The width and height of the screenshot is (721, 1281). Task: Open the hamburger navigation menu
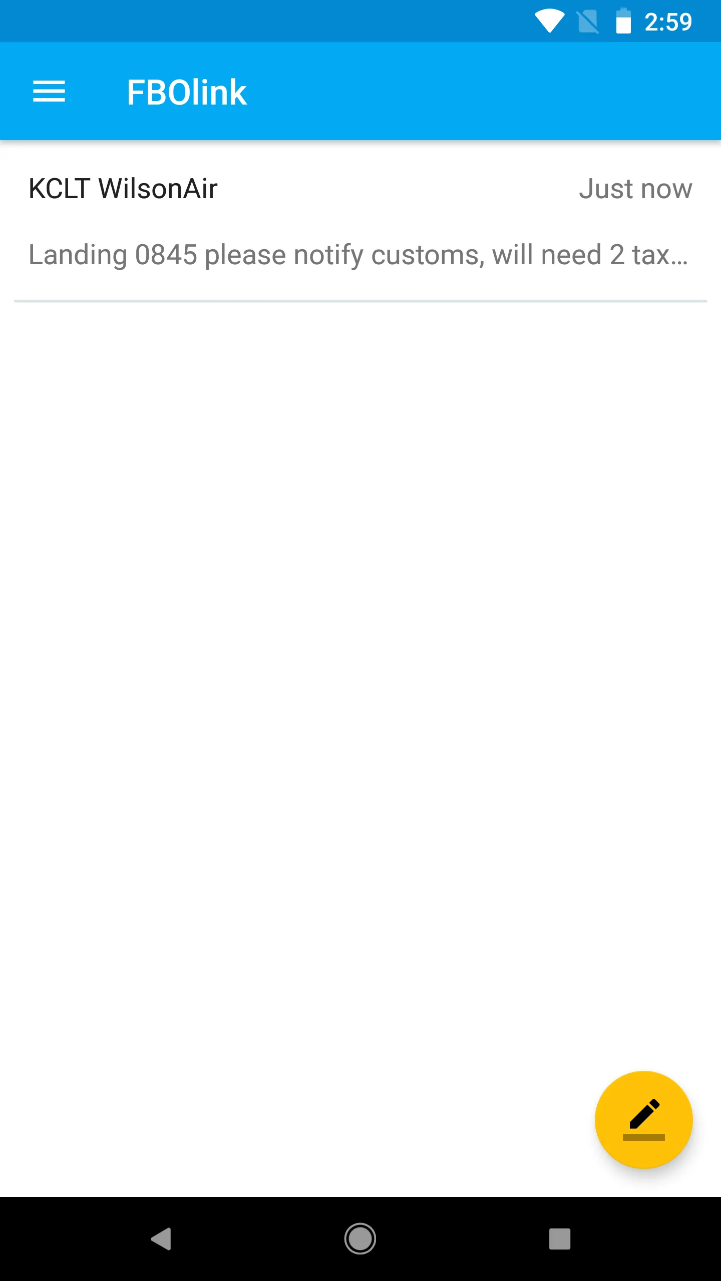pos(49,92)
